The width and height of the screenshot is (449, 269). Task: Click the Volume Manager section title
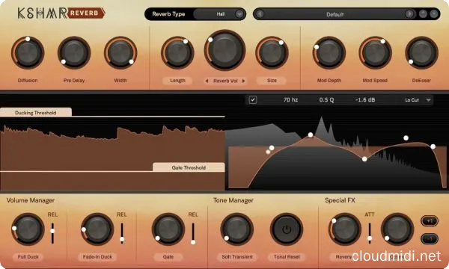coord(31,200)
